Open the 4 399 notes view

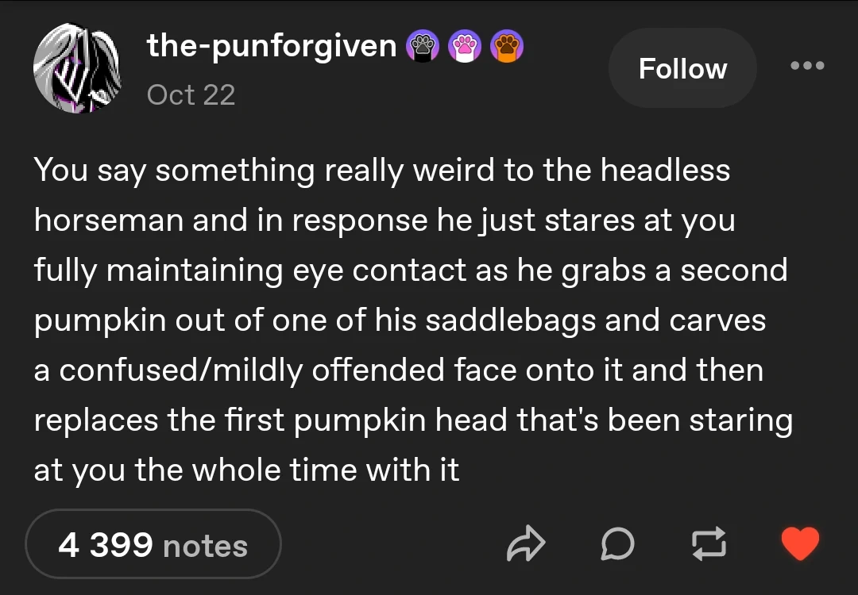point(153,543)
